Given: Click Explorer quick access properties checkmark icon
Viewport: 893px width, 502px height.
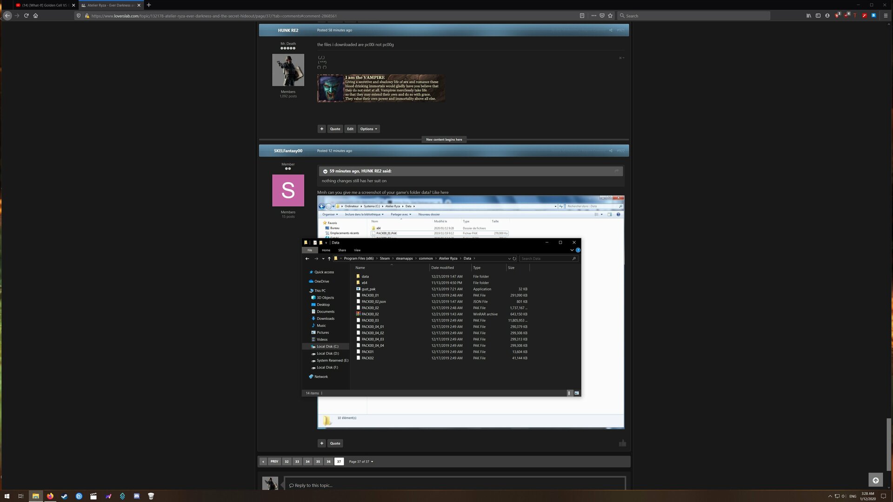Looking at the screenshot, I should click(x=315, y=243).
